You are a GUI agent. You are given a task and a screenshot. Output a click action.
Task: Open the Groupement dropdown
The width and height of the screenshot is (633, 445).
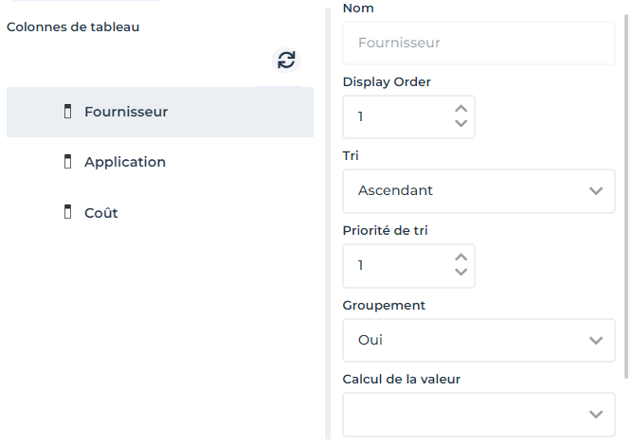click(479, 340)
